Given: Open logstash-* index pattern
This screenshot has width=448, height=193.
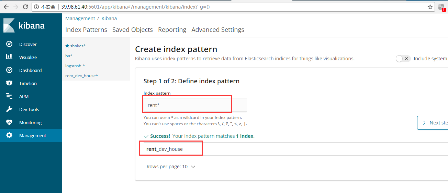Looking at the screenshot, I should tap(75, 65).
